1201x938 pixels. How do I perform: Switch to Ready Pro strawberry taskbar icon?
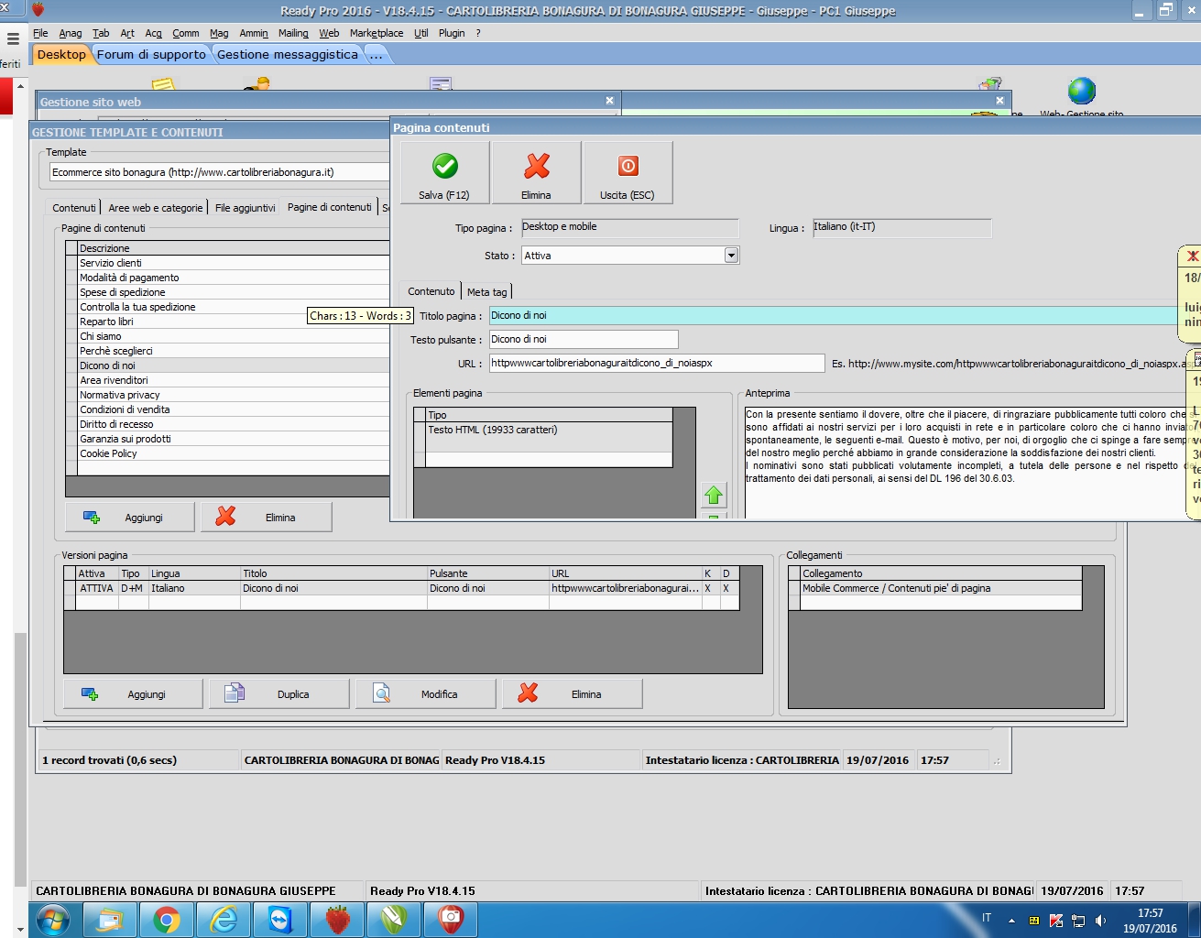pos(337,920)
